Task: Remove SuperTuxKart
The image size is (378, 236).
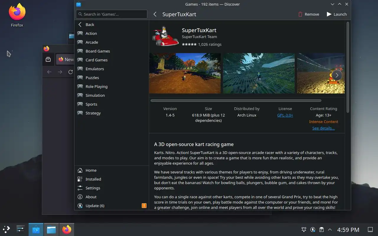Action: (x=308, y=14)
